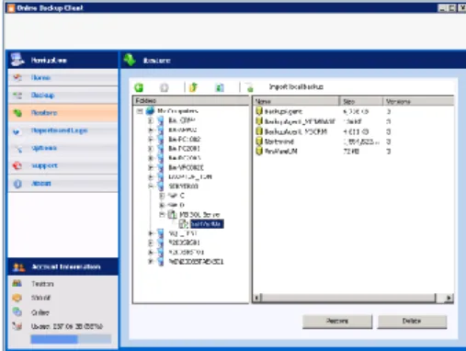Select the database row sized 72 MB
The width and height of the screenshot is (466, 351).
point(353,152)
